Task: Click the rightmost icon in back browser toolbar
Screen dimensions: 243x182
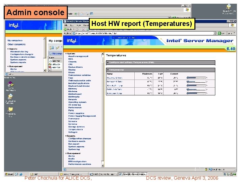Action: point(92,14)
